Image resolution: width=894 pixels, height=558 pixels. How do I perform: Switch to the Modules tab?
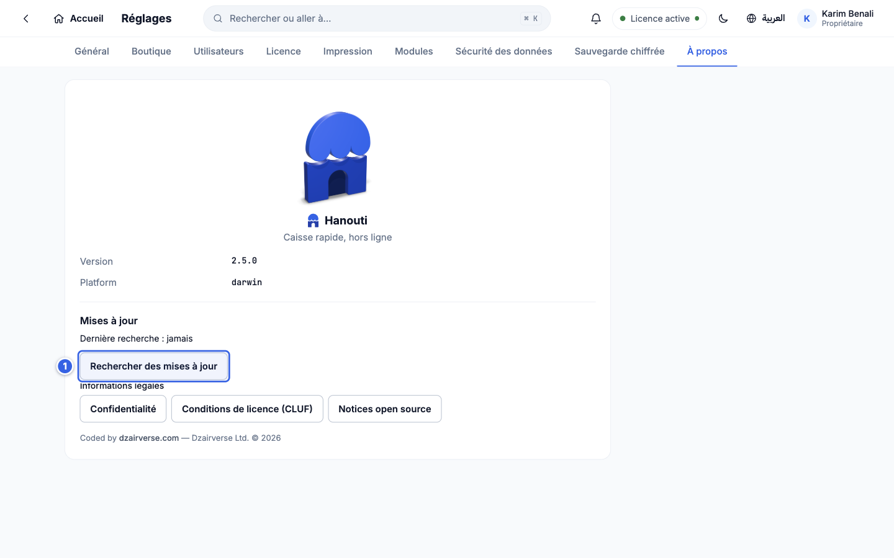click(x=414, y=51)
